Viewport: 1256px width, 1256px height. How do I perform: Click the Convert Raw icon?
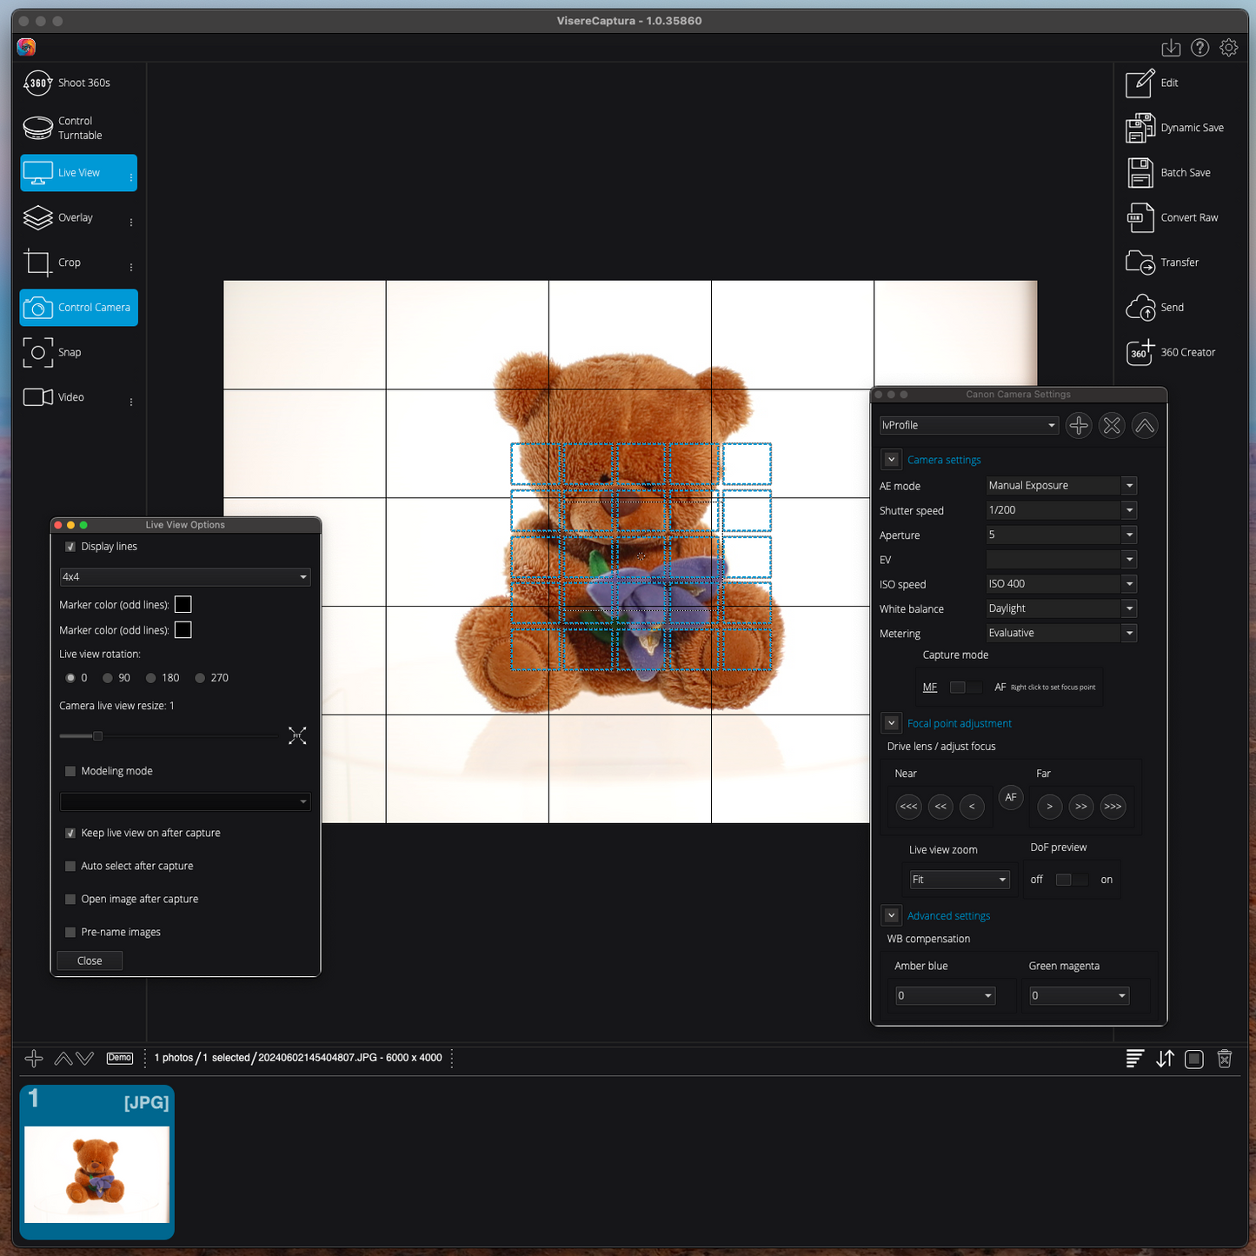1140,218
